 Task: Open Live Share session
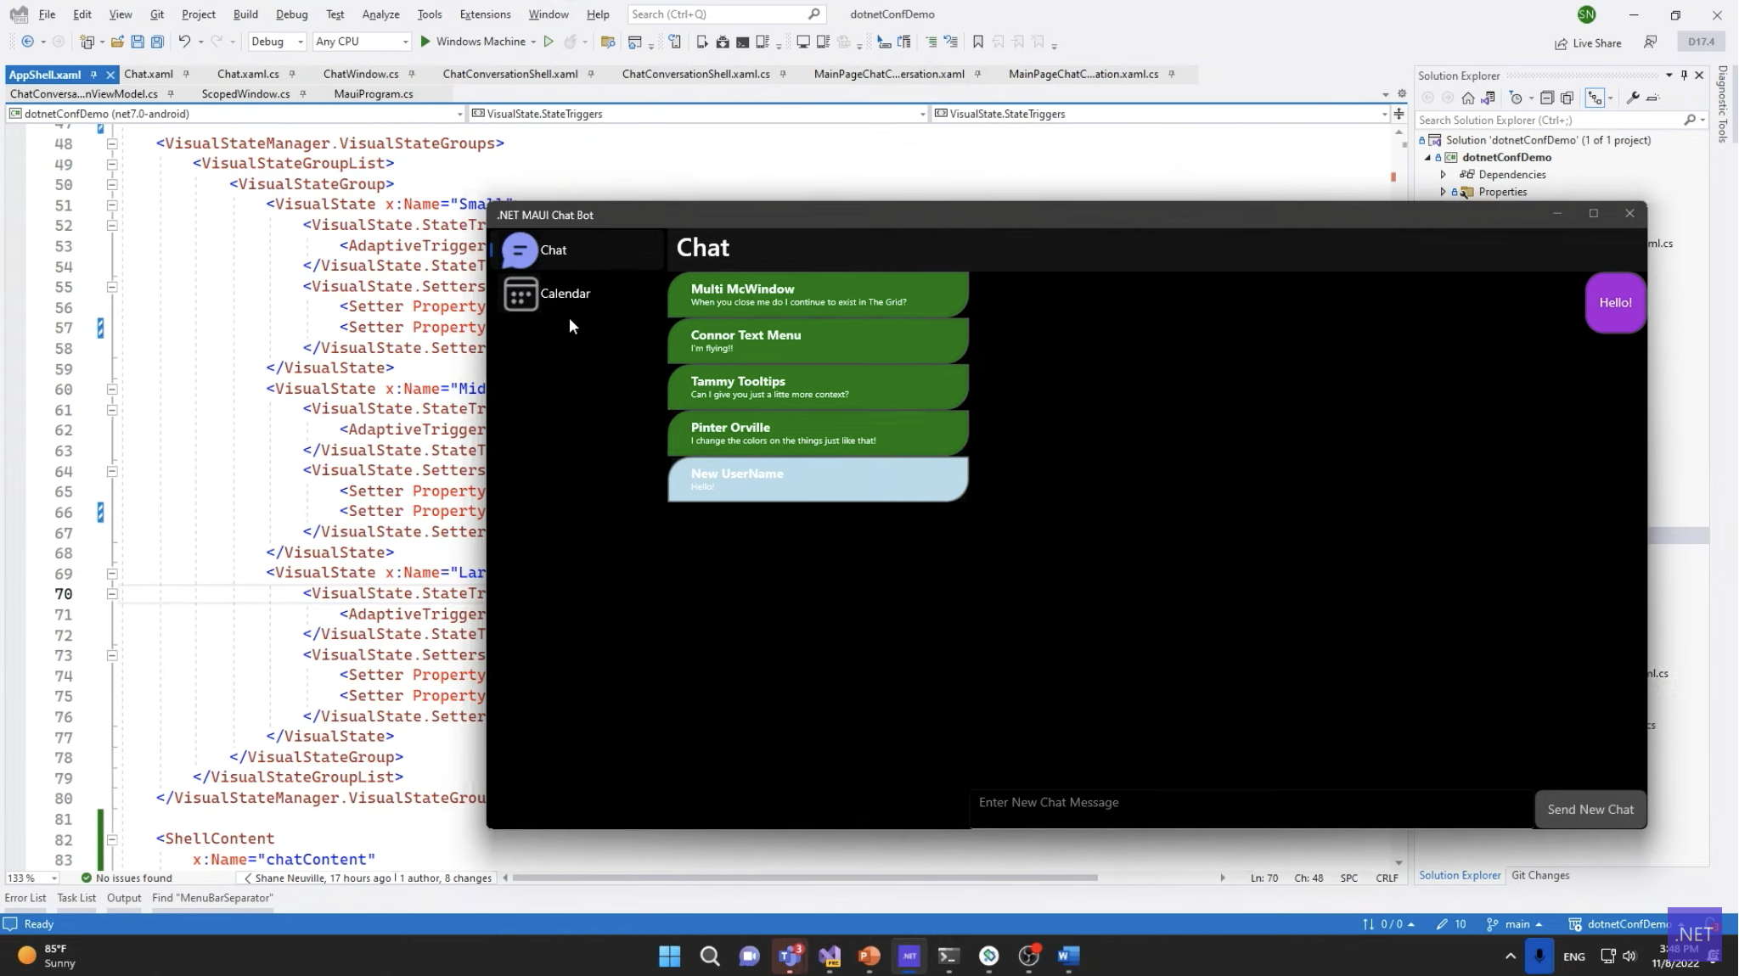click(x=1588, y=42)
